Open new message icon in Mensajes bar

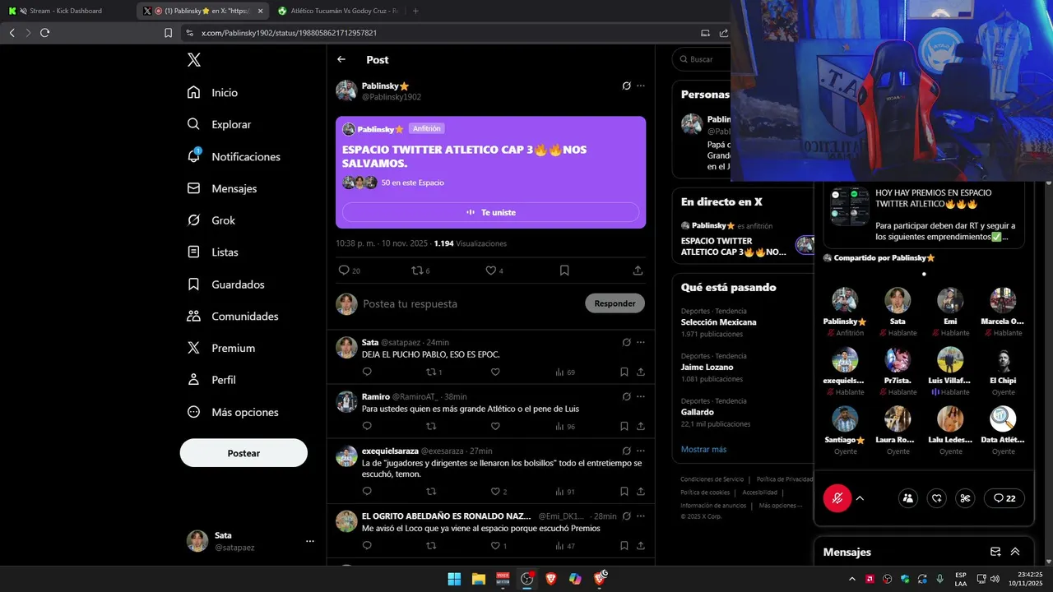tap(995, 552)
